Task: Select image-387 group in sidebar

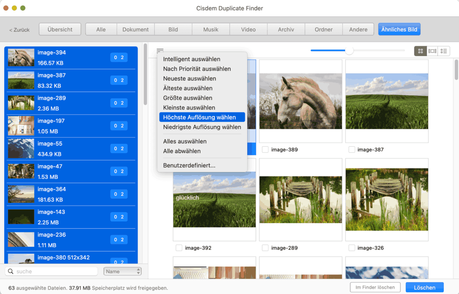Action: coord(71,80)
